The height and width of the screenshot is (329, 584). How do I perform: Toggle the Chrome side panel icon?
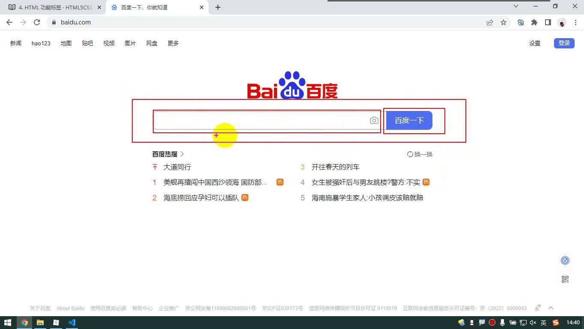click(x=548, y=22)
